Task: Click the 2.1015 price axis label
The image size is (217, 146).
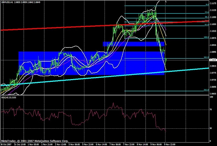Action: [x=212, y=31]
